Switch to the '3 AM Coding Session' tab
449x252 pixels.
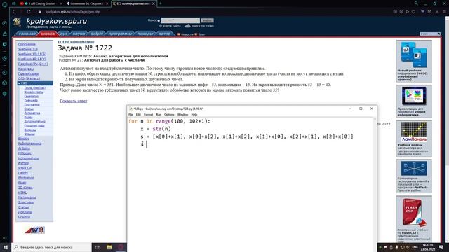tap(41, 3)
